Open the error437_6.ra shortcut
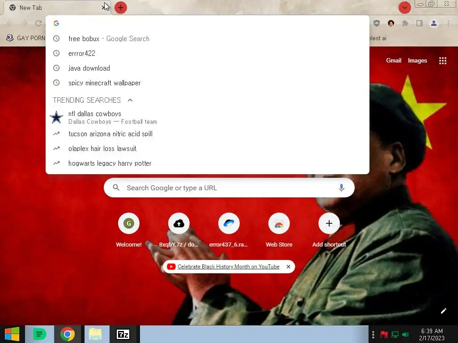The width and height of the screenshot is (458, 343). coord(229,230)
